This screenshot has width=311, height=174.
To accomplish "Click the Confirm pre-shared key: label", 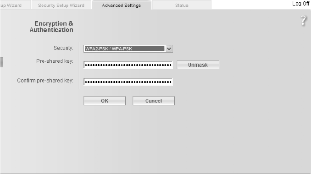I will (x=45, y=81).
